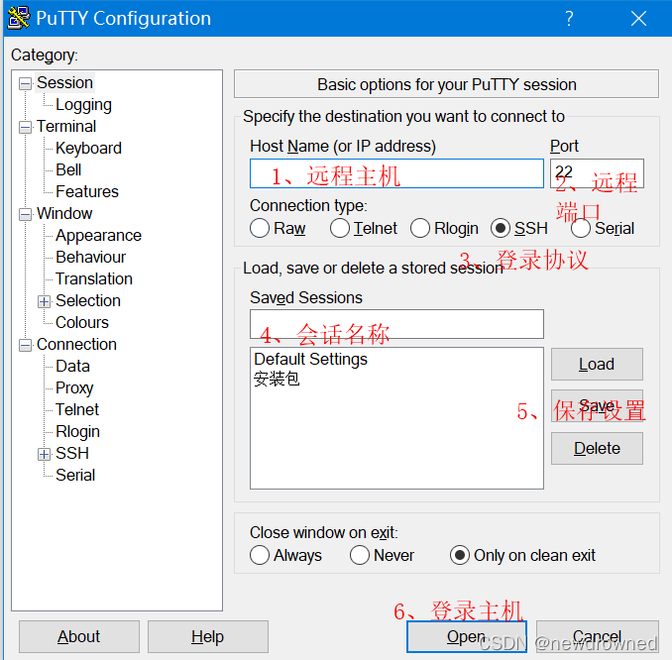Open the Rlogin category in tree
Image resolution: width=672 pixels, height=660 pixels.
pyautogui.click(x=77, y=432)
